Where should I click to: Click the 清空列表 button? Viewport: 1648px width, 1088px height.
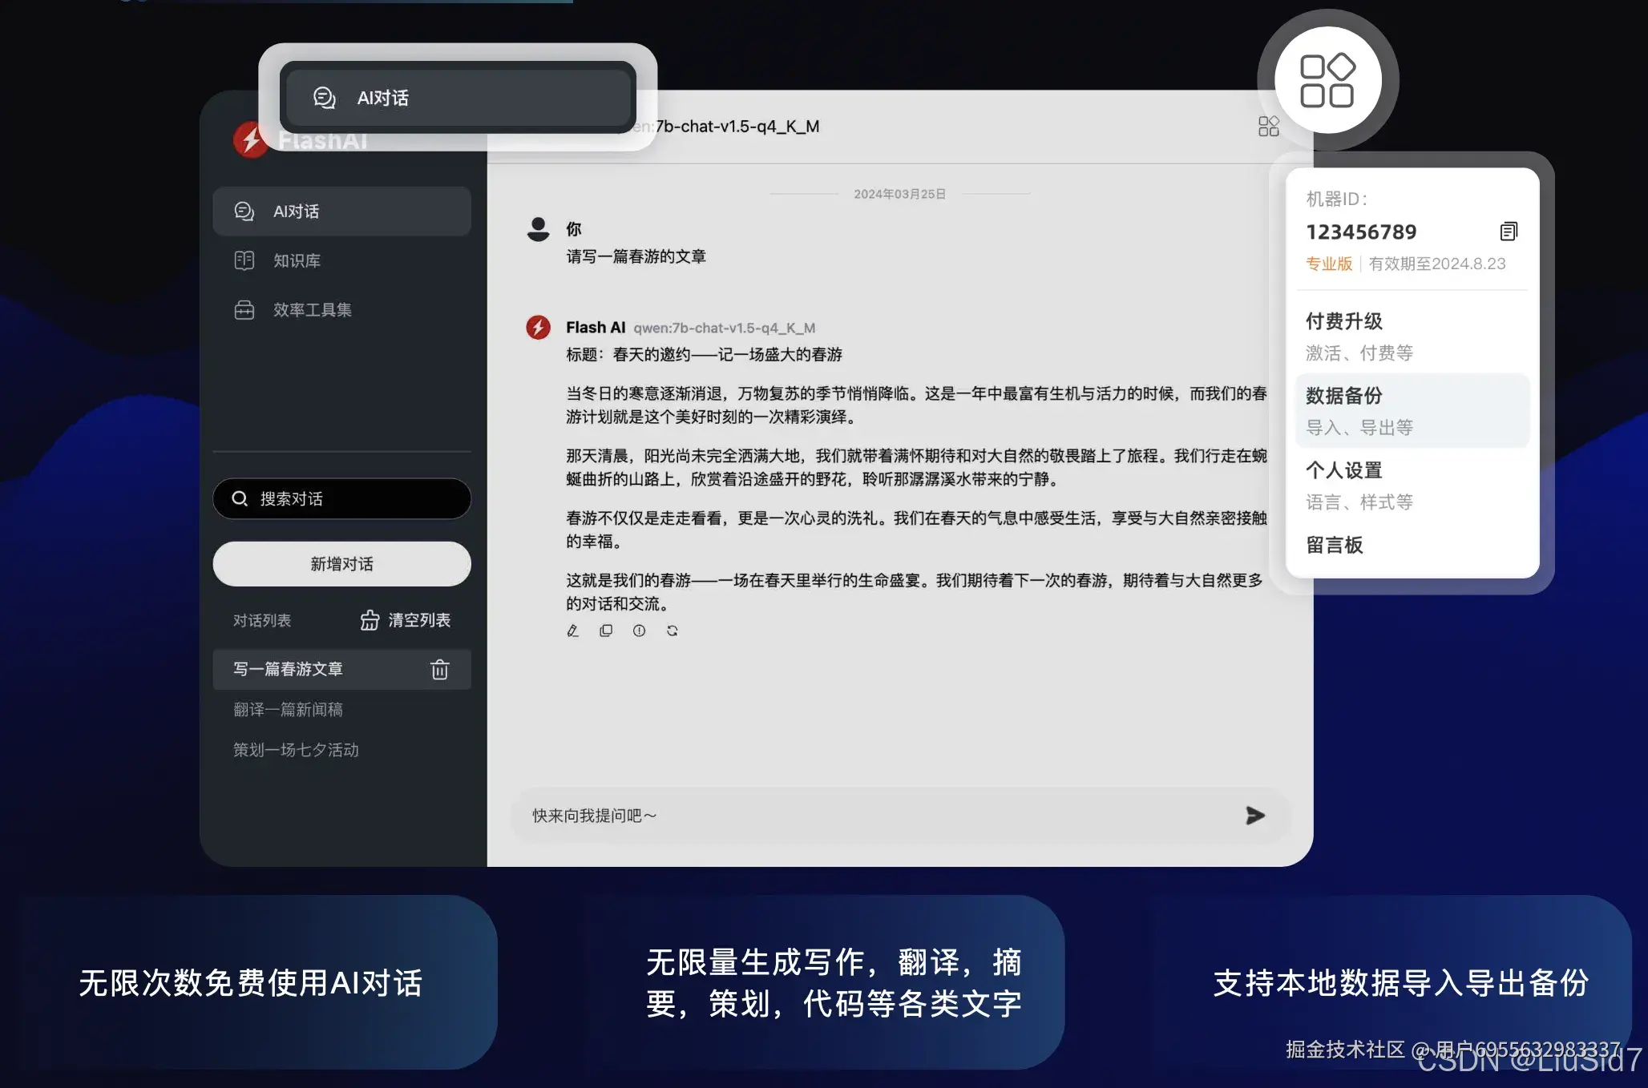pos(406,620)
